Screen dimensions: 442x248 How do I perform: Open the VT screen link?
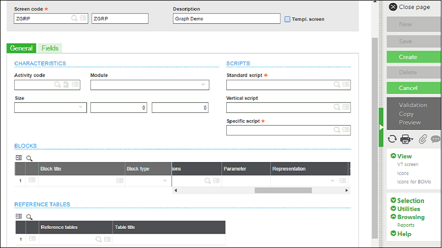coord(408,164)
